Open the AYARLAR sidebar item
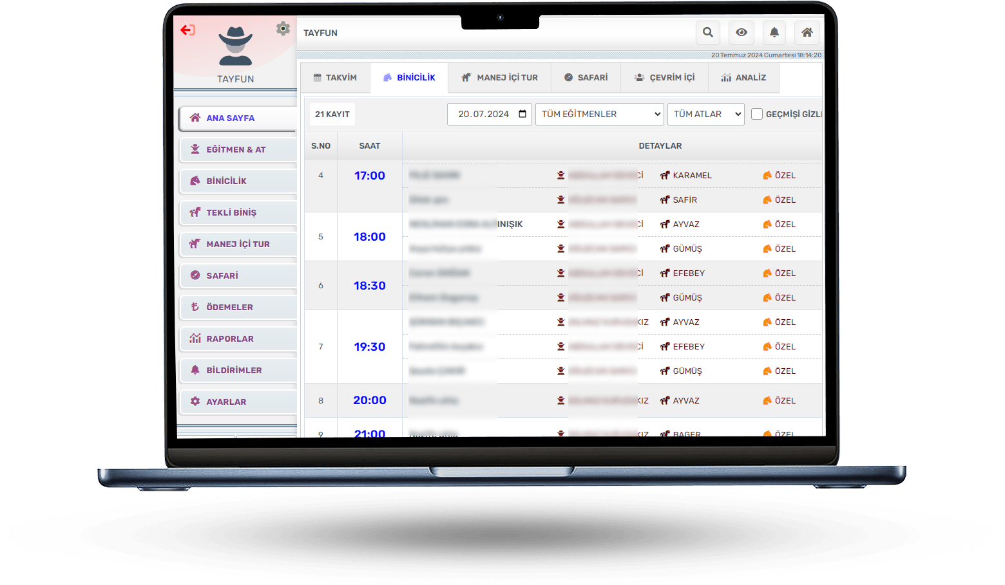 (x=238, y=402)
